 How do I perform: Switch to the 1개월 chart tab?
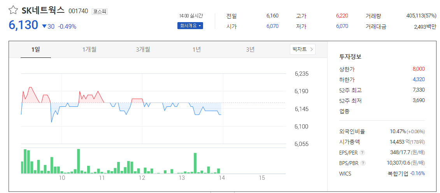[89, 50]
